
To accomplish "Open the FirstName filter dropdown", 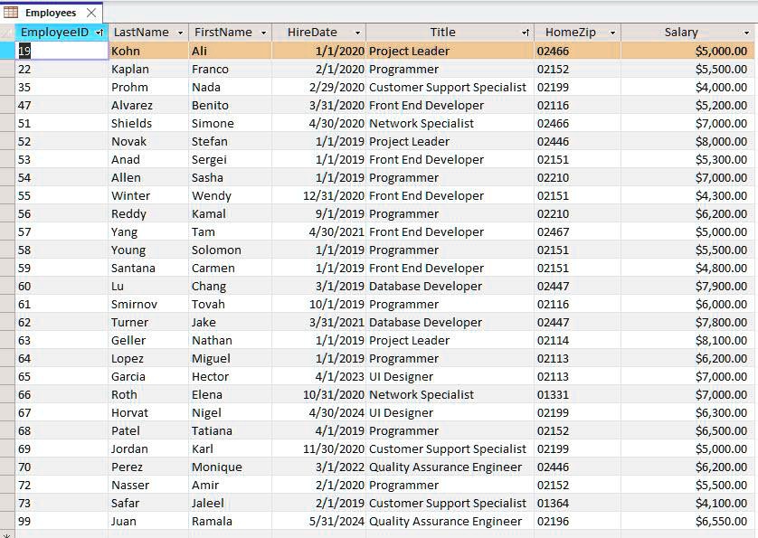I will [x=264, y=32].
